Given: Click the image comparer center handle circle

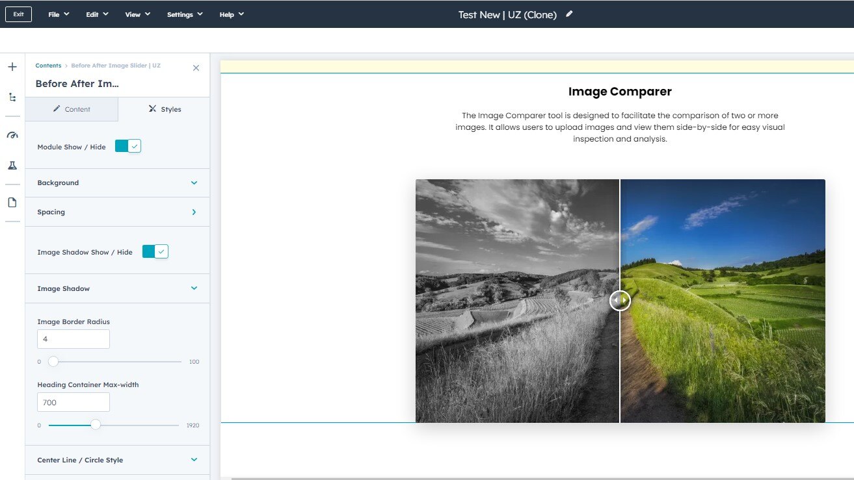Looking at the screenshot, I should click(x=620, y=300).
